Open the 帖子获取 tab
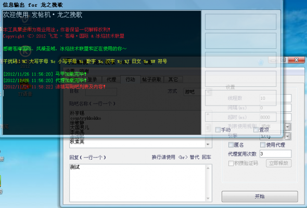Image resolution: width=307 pixels, height=208 pixels. [x=152, y=80]
